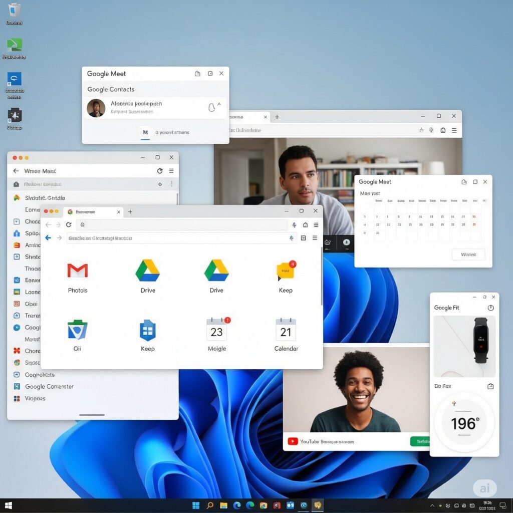
Task: Open the Drive app next to Photois
Action: (148, 271)
